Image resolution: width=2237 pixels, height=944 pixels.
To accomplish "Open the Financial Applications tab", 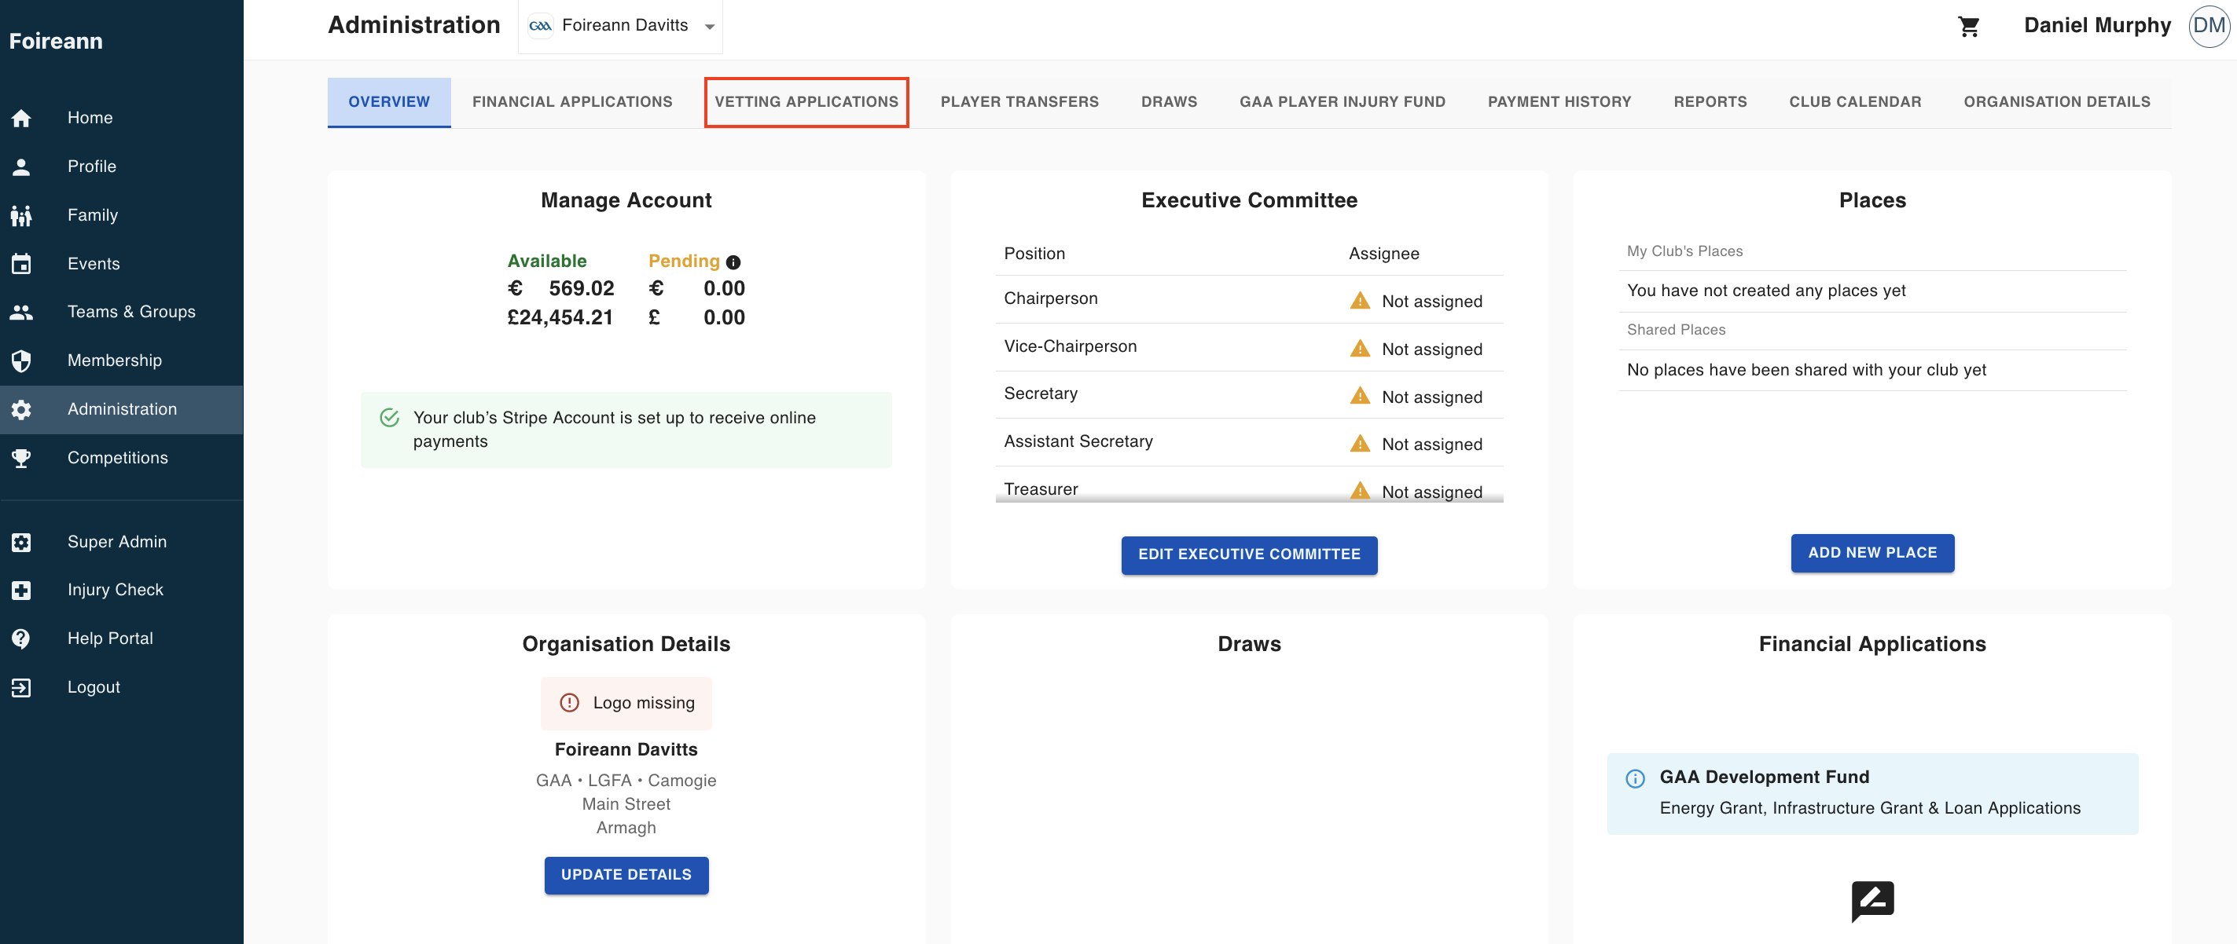I will pyautogui.click(x=572, y=102).
